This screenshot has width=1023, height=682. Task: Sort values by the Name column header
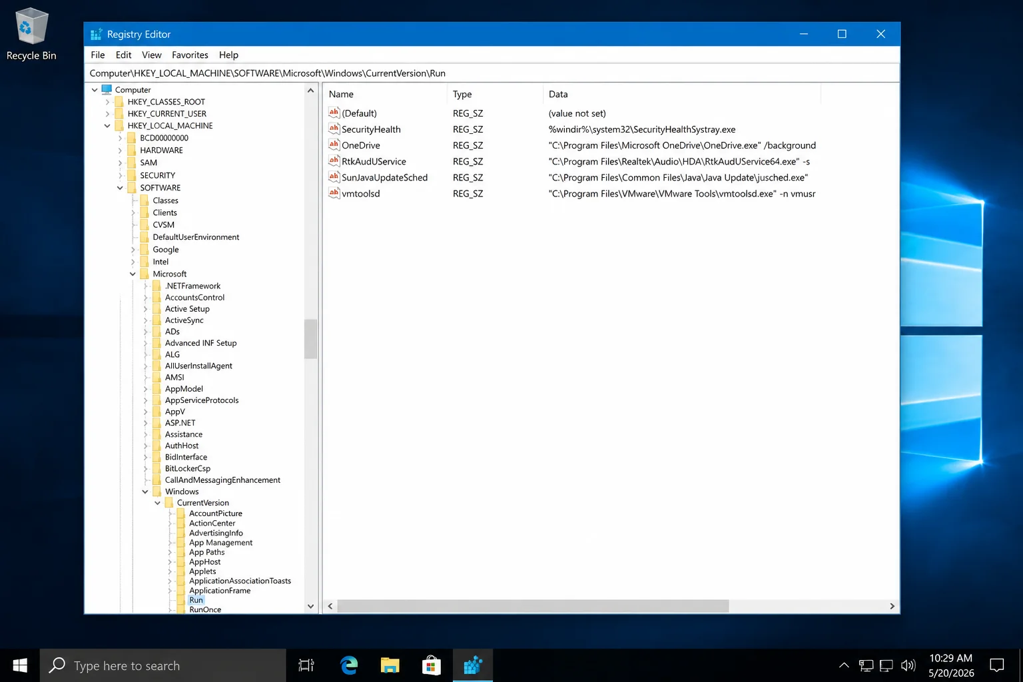click(384, 94)
